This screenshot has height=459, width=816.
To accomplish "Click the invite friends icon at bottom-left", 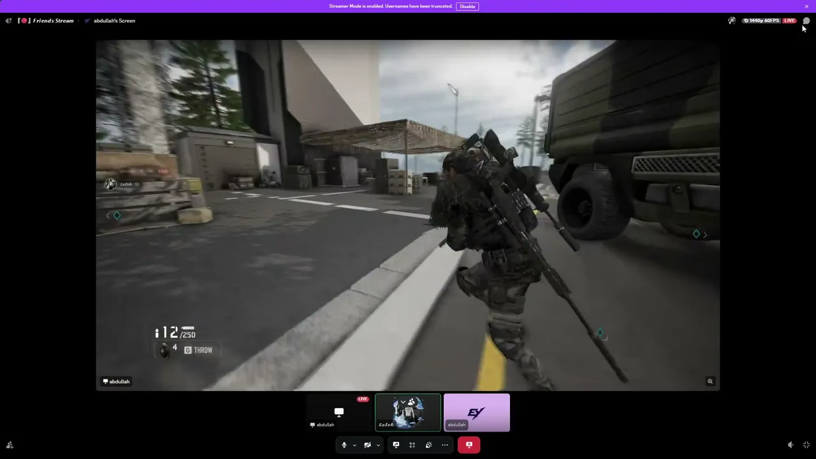I will pyautogui.click(x=10, y=445).
